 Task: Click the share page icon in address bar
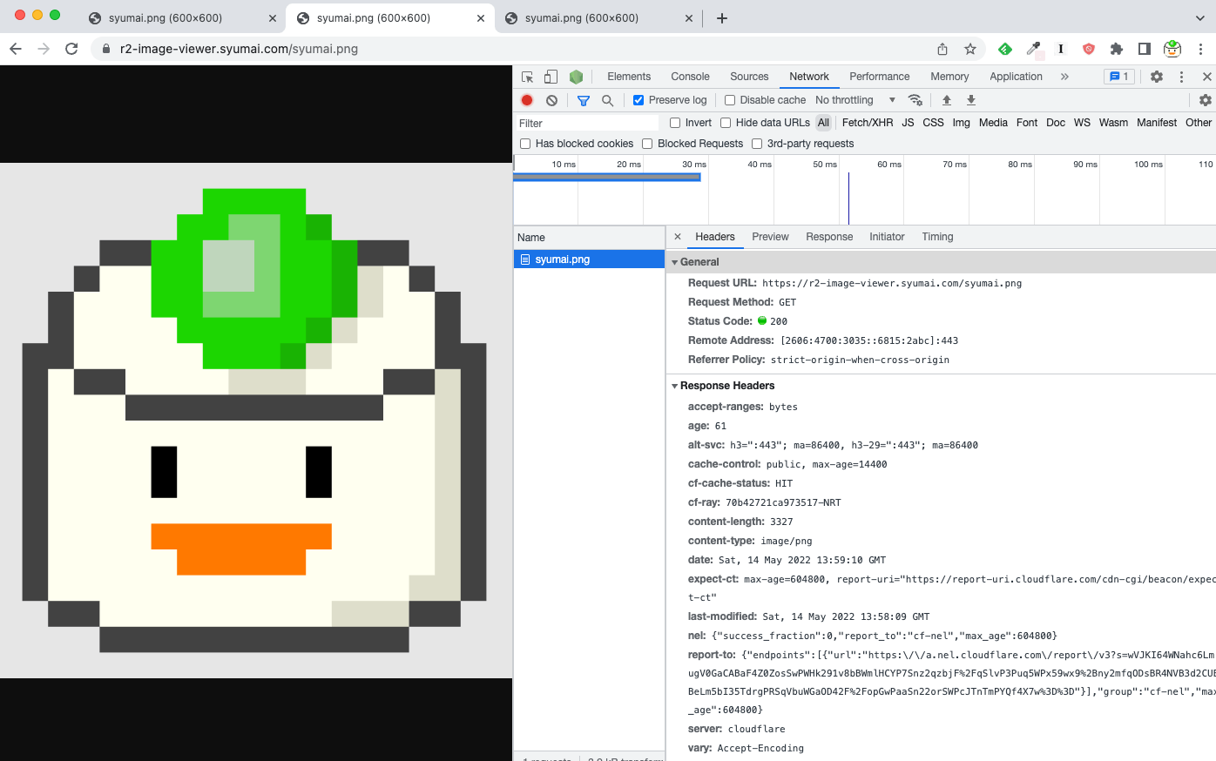pos(942,49)
